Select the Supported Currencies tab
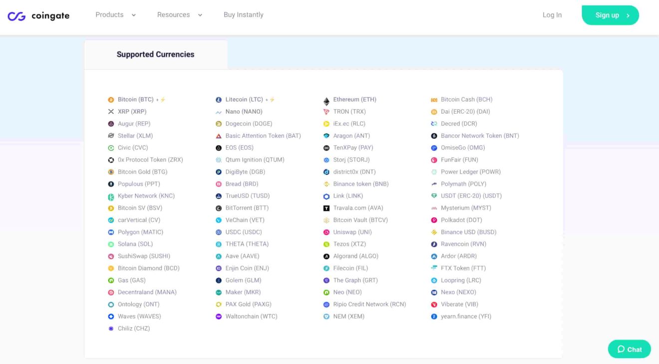 pos(155,54)
